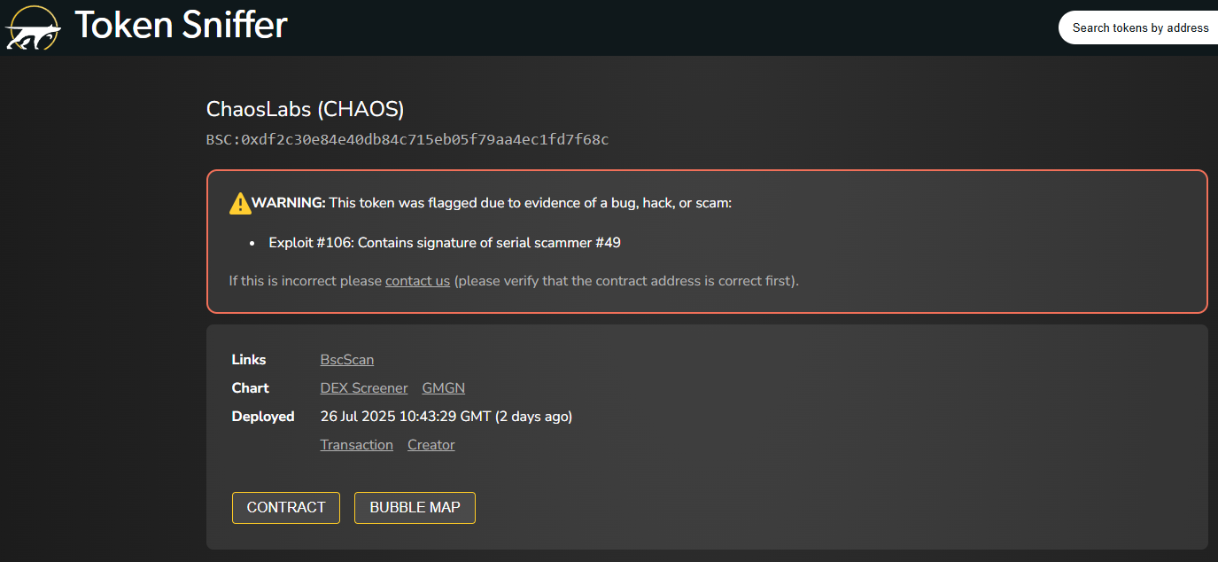This screenshot has width=1218, height=562.
Task: Click the yellow warning triangle icon
Action: 240,203
